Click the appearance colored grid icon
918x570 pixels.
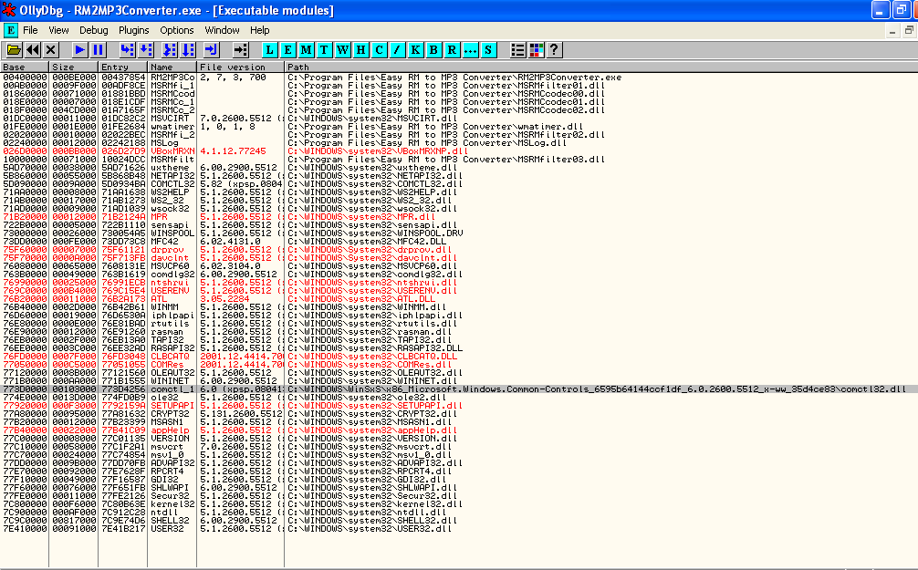click(x=536, y=50)
